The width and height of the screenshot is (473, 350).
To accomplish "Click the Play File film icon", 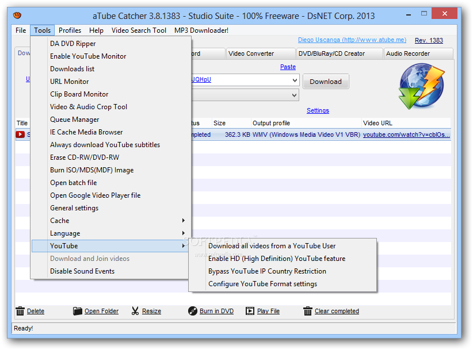I will (x=250, y=311).
